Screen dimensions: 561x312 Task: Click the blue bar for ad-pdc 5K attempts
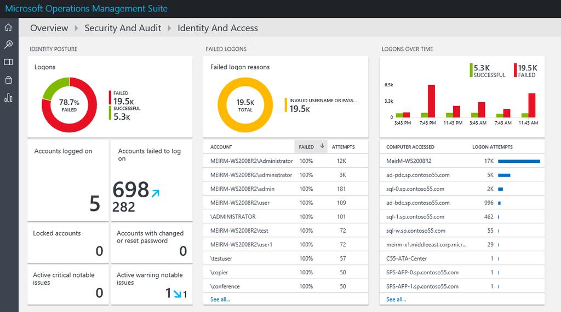coord(504,175)
